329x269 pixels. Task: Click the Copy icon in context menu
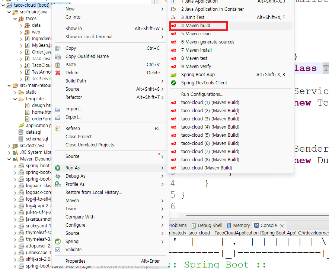tap(58, 48)
